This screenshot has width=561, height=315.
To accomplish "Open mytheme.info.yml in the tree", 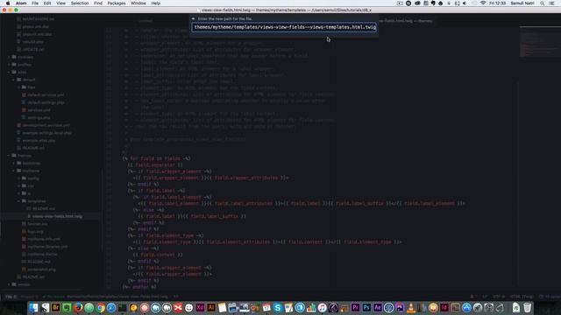I will click(x=44, y=239).
